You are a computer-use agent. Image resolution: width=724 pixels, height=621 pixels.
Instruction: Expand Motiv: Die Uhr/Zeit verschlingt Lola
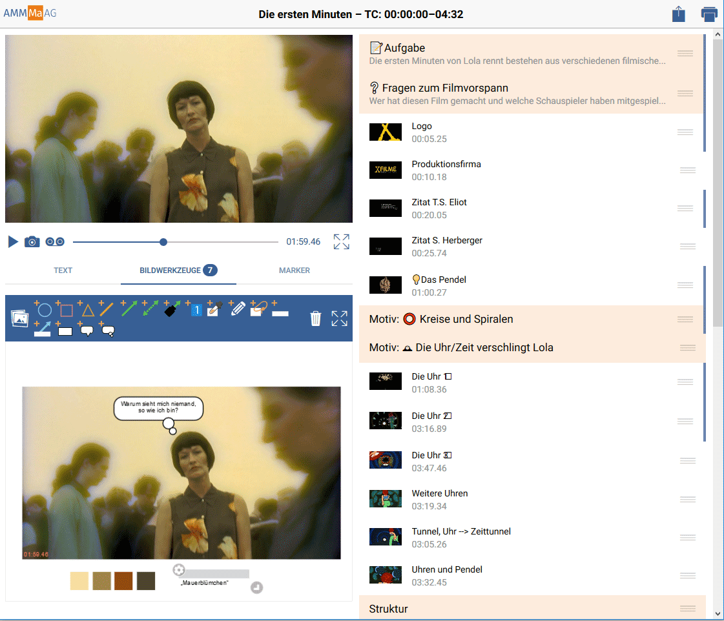point(531,348)
